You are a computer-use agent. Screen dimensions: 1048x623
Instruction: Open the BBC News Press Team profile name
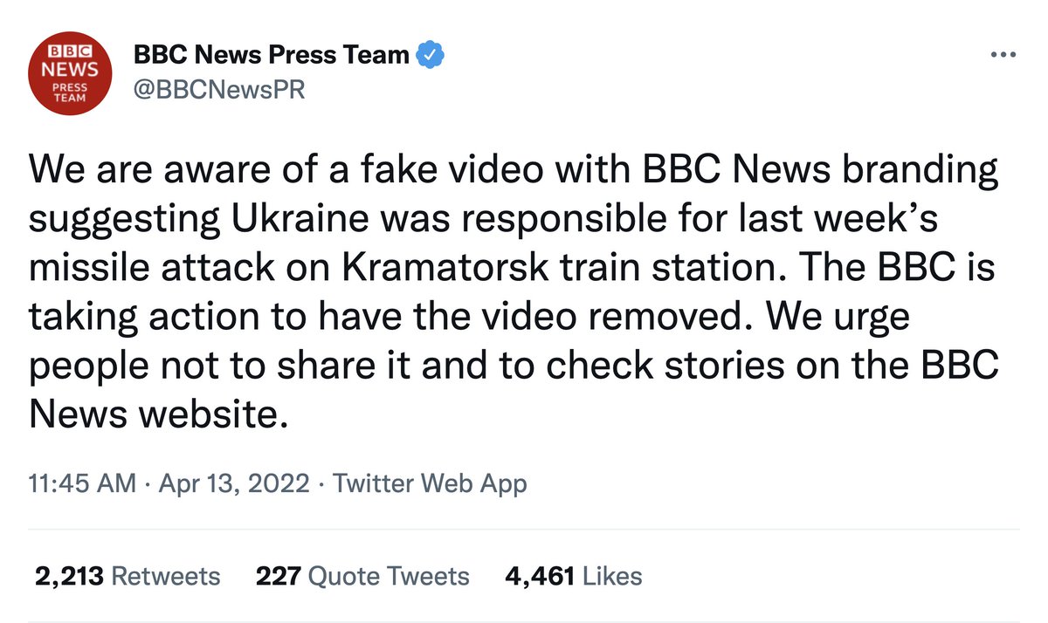[x=272, y=55]
